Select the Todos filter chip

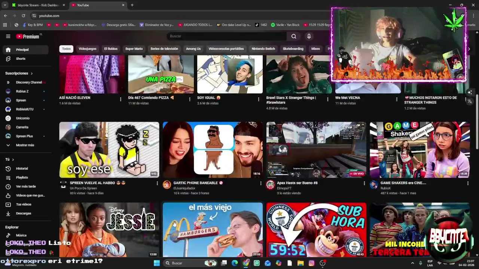[66, 49]
